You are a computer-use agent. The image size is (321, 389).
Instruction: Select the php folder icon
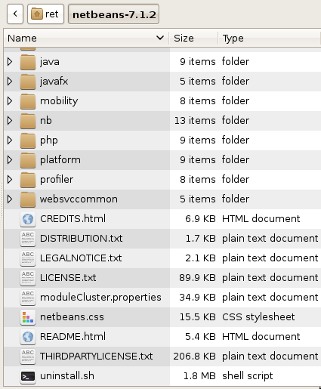click(28, 140)
